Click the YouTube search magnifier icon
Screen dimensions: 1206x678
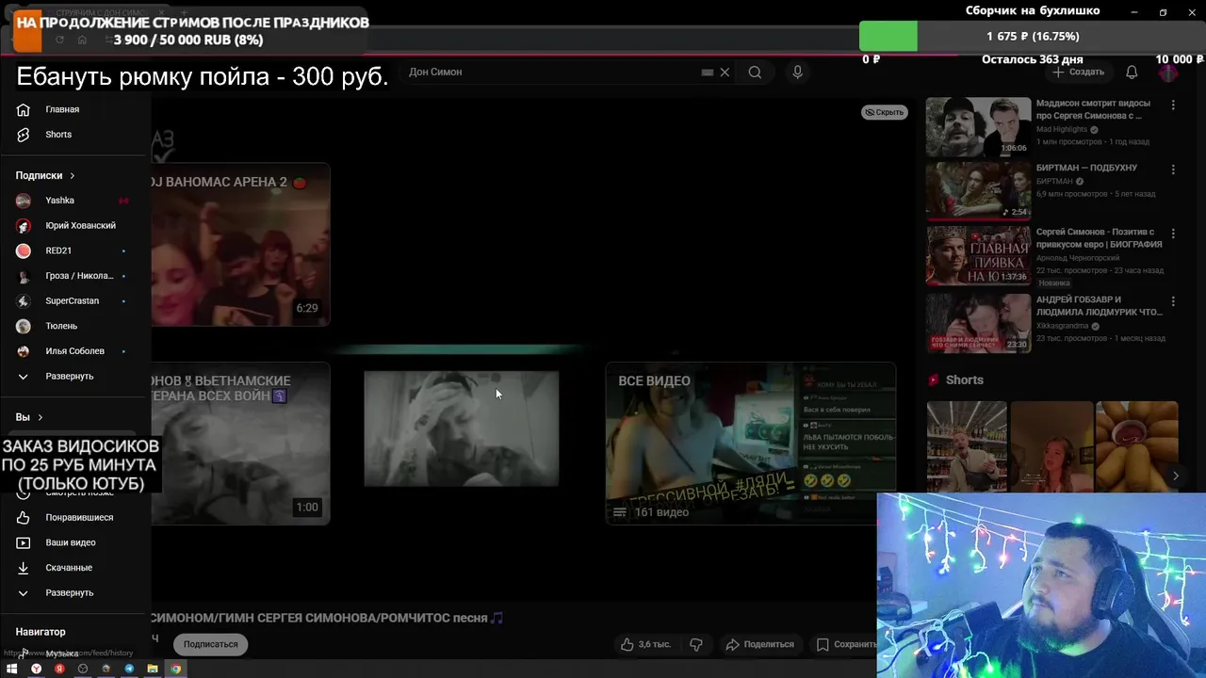[755, 73]
